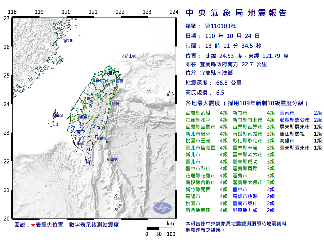
Task: Click the magnitude value 6.5
Action: point(220,93)
